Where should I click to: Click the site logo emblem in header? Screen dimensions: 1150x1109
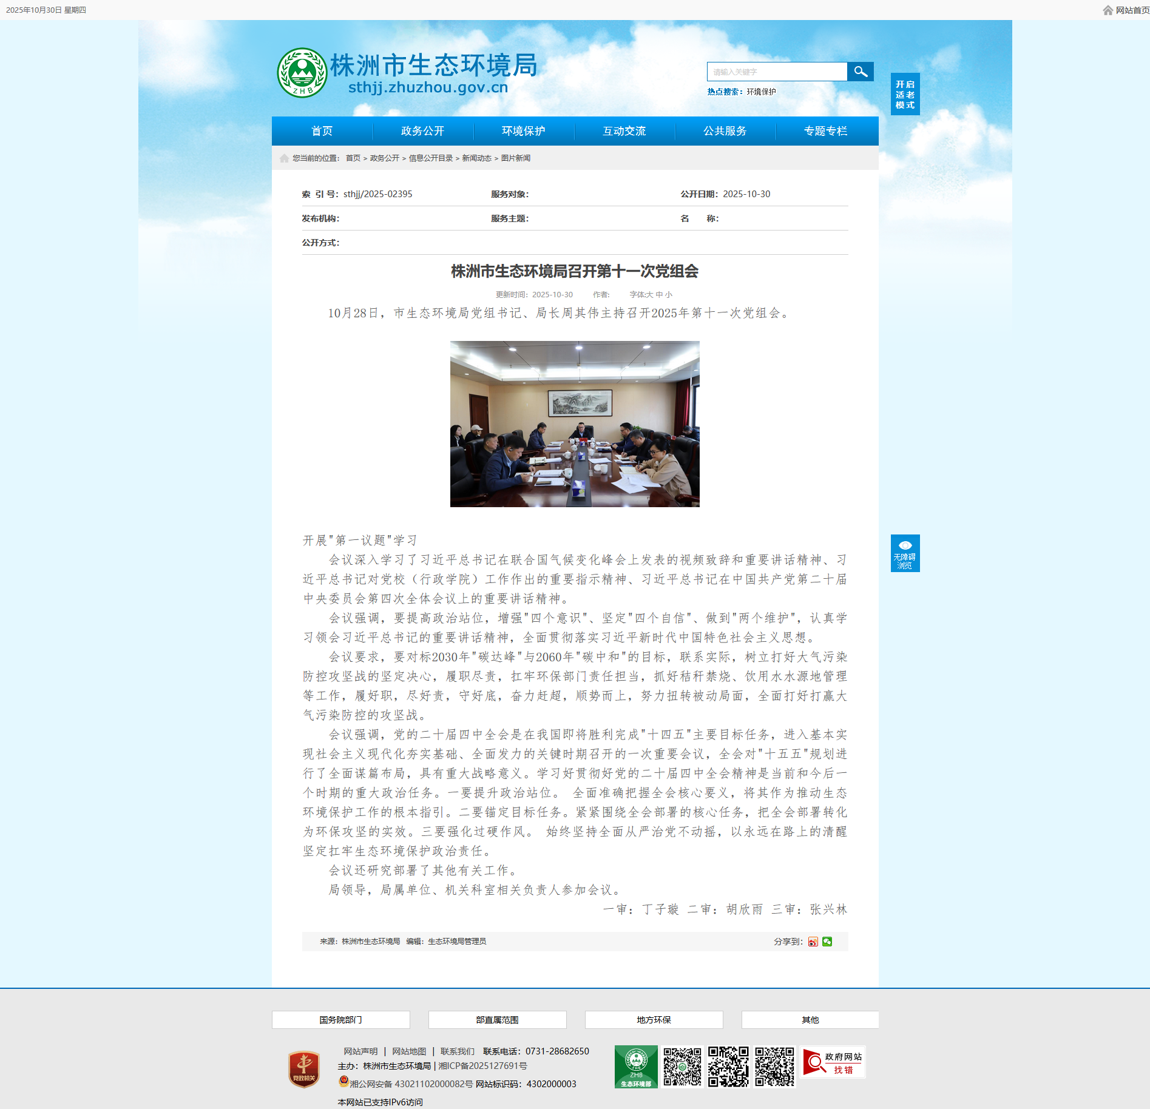[x=302, y=73]
